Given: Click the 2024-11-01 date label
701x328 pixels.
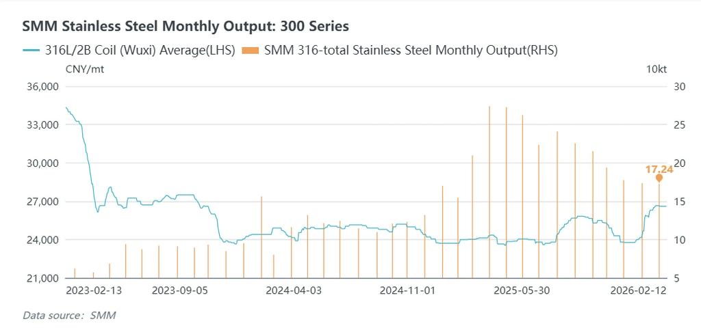Looking at the screenshot, I should [x=407, y=290].
